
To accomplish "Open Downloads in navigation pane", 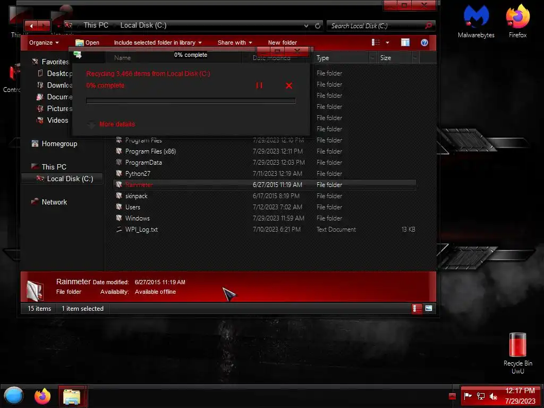I will click(x=55, y=86).
